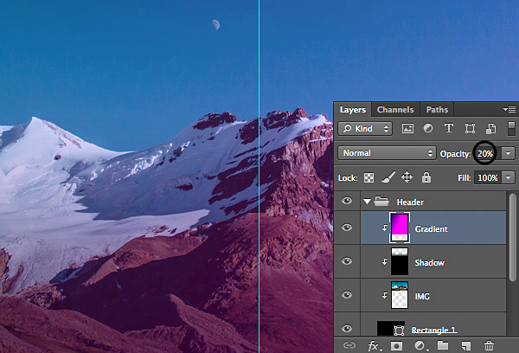Delete layer using the trash icon
Screen dimensions: 519x353
click(490, 345)
